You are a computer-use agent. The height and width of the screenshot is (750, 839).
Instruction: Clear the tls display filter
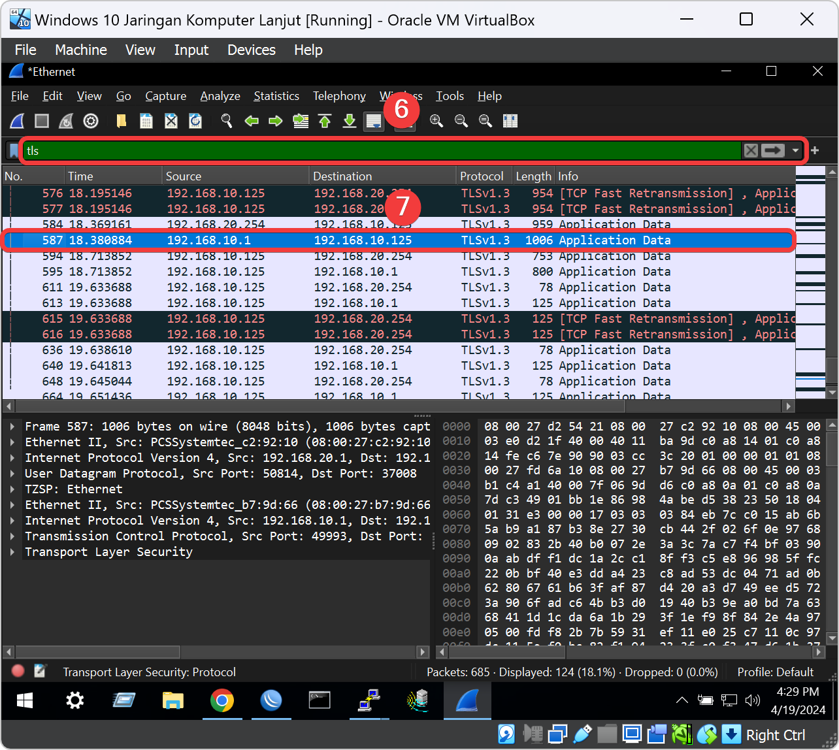coord(751,151)
